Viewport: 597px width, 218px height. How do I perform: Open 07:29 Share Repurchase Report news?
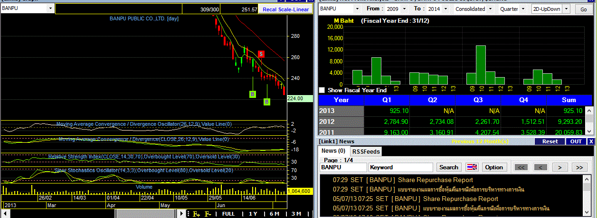click(403, 180)
